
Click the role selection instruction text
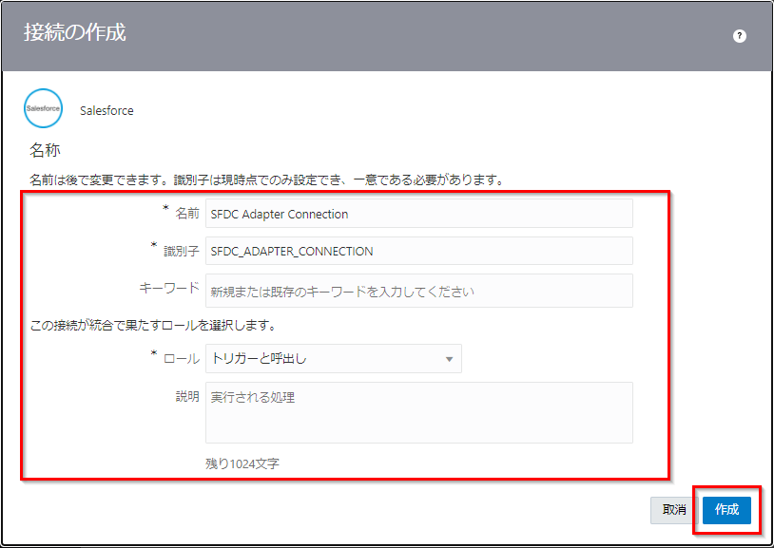(x=152, y=326)
